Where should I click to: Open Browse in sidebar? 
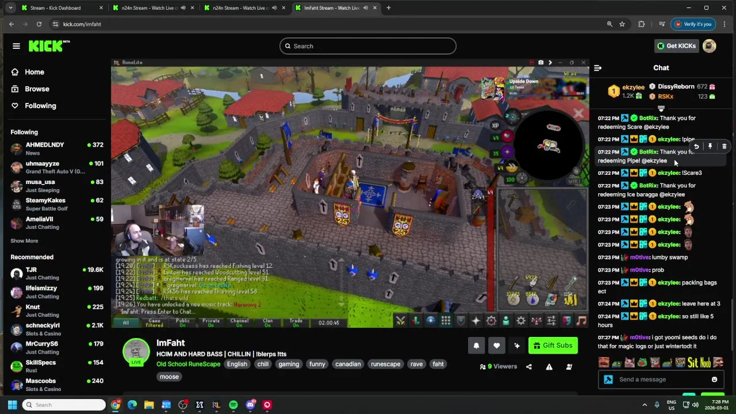point(37,89)
